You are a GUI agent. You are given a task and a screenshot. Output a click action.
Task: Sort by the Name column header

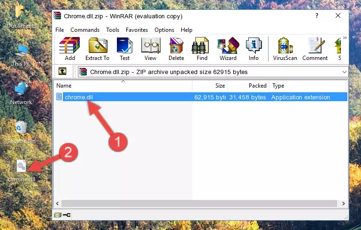pyautogui.click(x=123, y=86)
